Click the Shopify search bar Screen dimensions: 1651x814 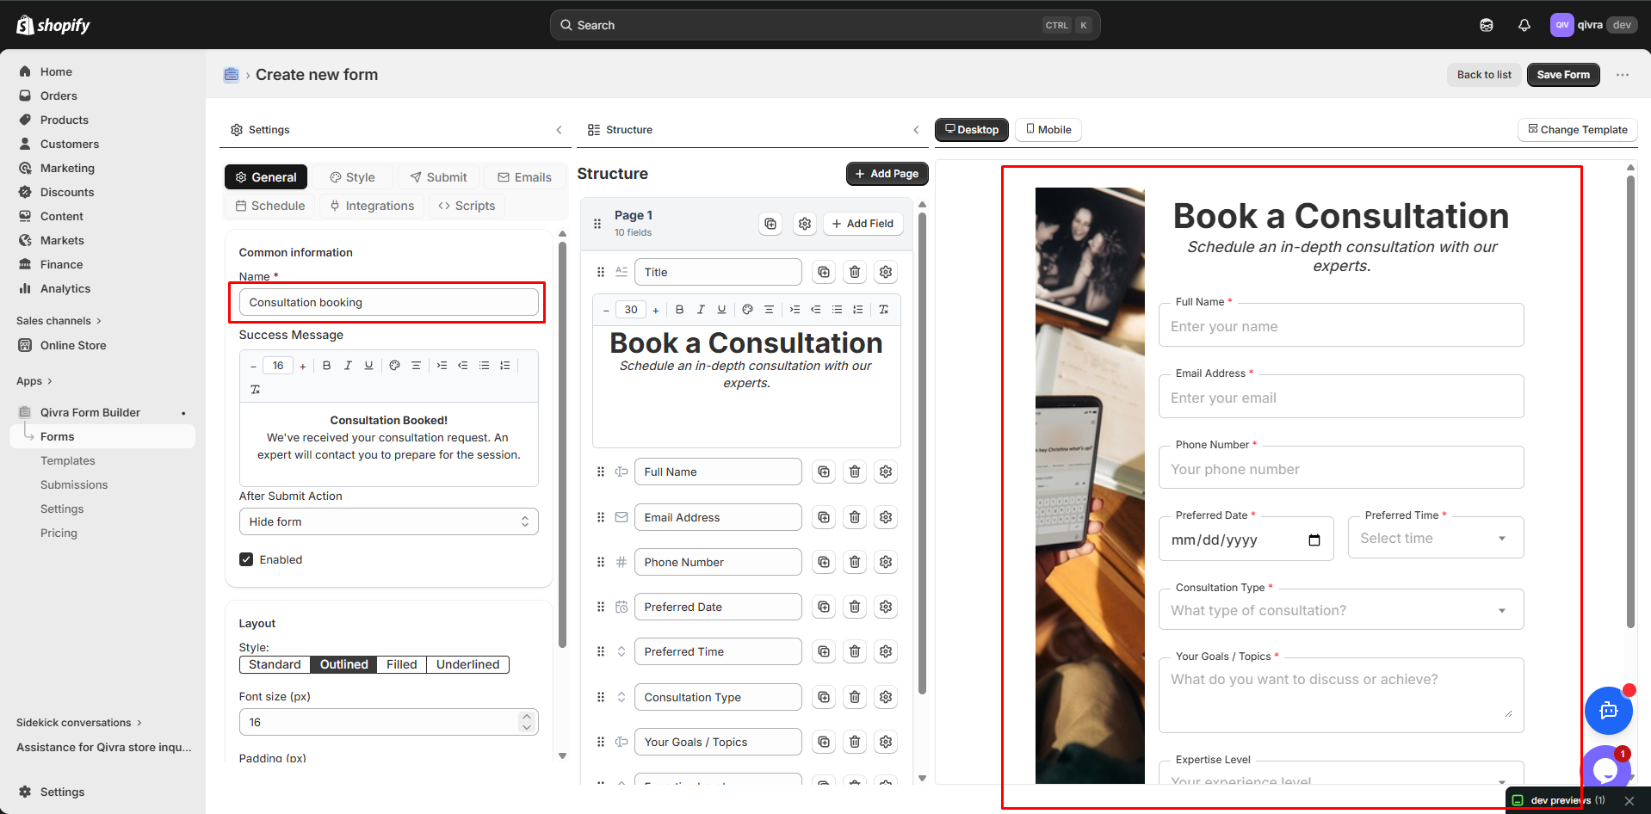(825, 25)
